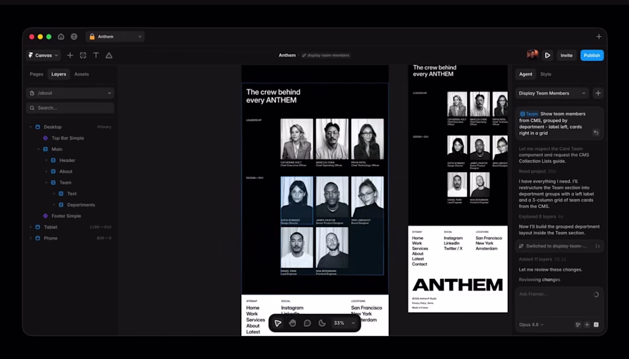This screenshot has width=629, height=359.
Task: Open the user avatar in top bar
Action: 532,55
